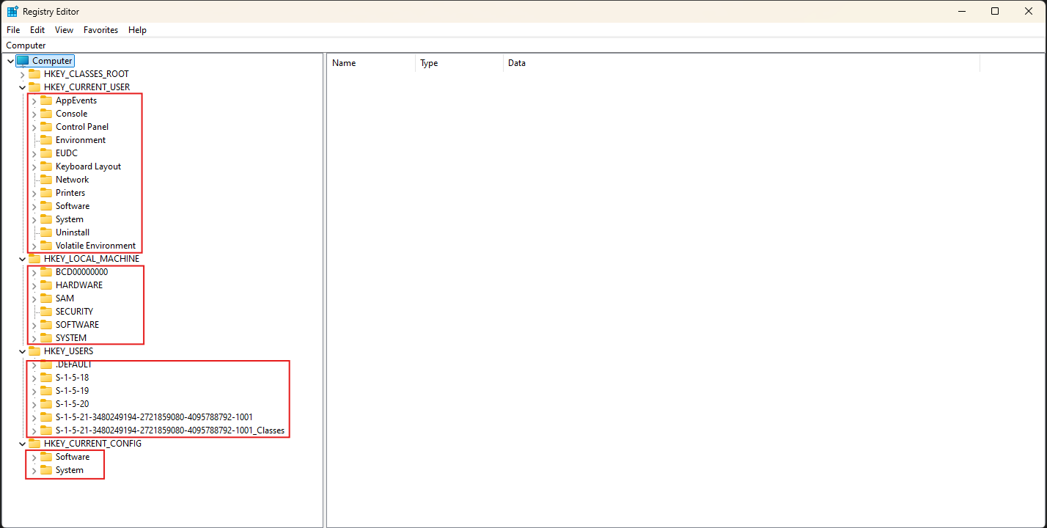Select System under HKEY_CURRENT_CONFIG
This screenshot has height=528, width=1047.
(70, 470)
